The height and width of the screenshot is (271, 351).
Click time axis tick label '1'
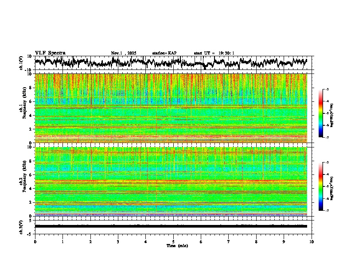point(62,242)
